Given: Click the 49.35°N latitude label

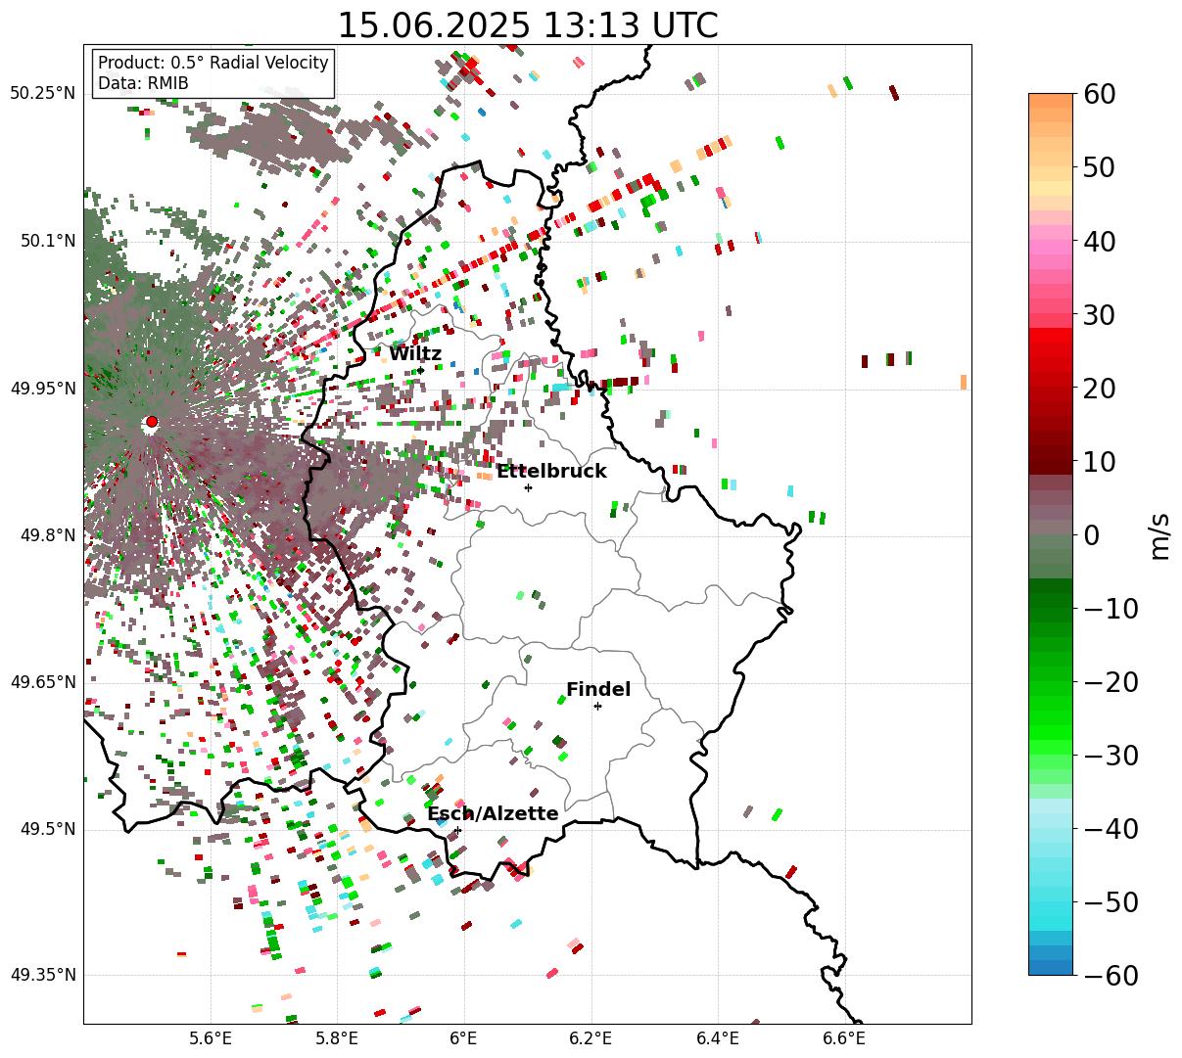Looking at the screenshot, I should pyautogui.click(x=42, y=976).
